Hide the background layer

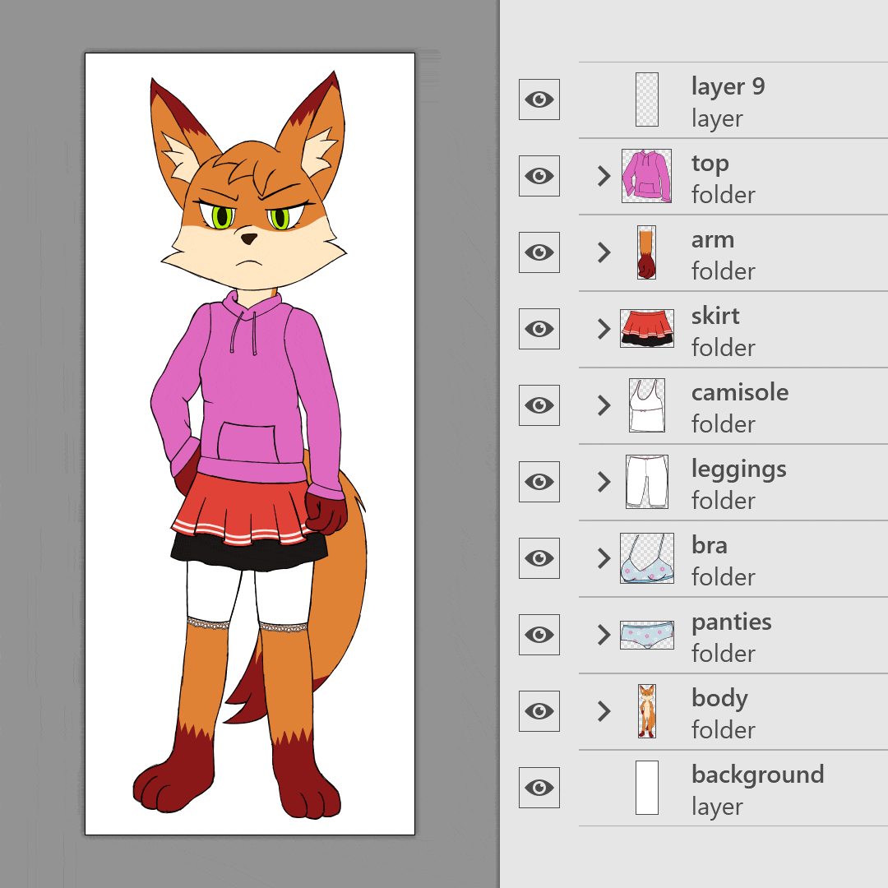[x=539, y=788]
